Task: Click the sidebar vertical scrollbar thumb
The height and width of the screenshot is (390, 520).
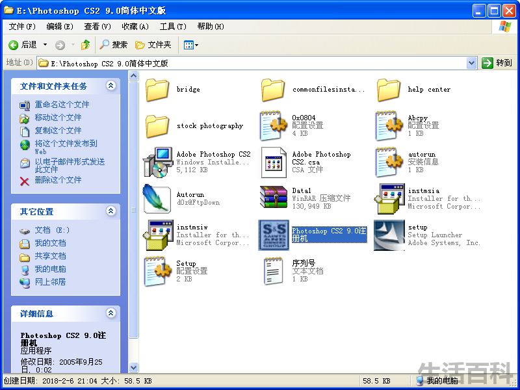Action: coord(134,209)
